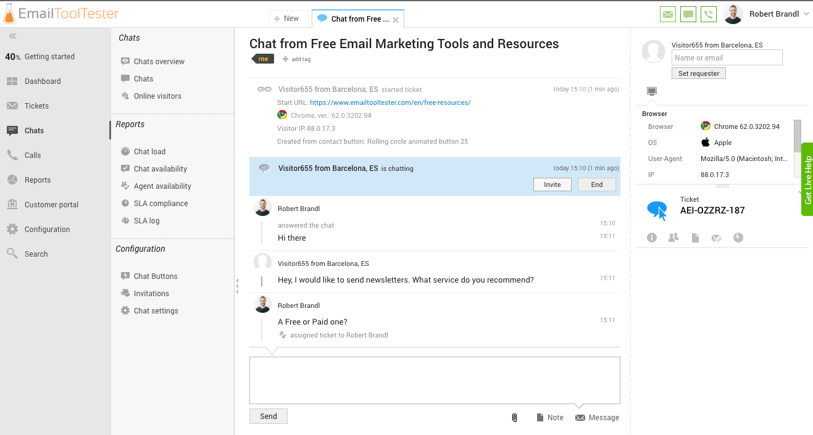Click the Invite button
The width and height of the screenshot is (813, 435).
(552, 184)
